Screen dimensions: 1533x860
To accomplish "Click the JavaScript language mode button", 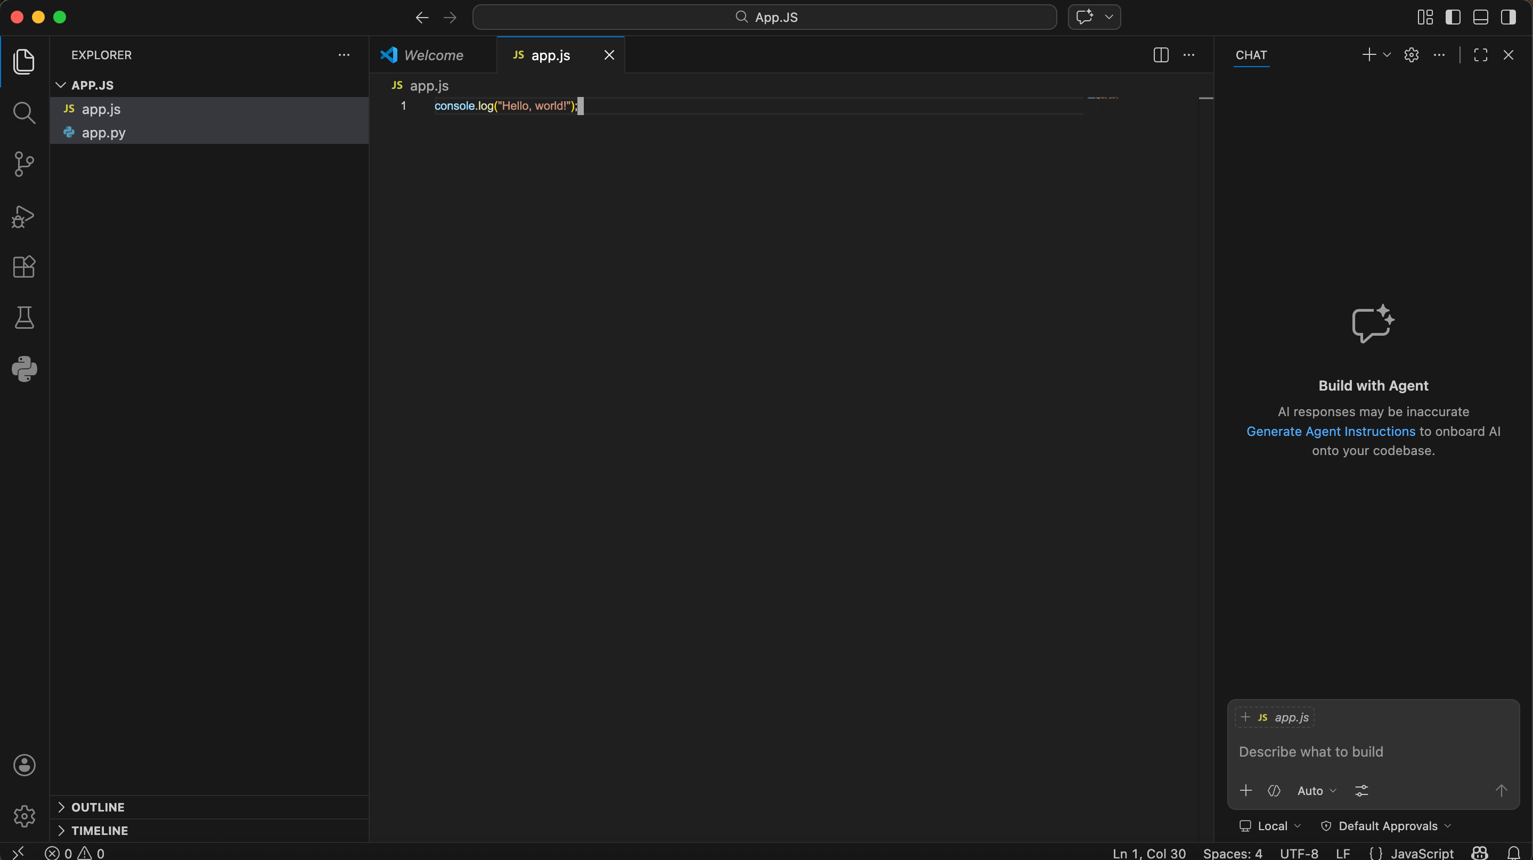I will (x=1422, y=853).
